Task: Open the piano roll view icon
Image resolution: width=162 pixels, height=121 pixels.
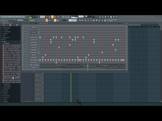Action: coord(83,20)
